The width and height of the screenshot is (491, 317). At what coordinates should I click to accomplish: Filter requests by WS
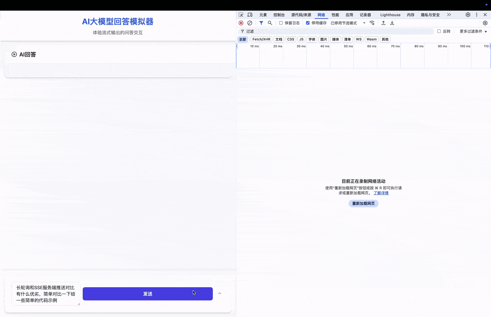point(359,39)
